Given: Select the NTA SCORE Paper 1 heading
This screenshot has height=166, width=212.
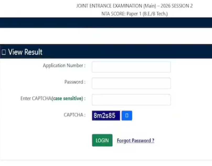Looking at the screenshot, I should pos(134,14).
